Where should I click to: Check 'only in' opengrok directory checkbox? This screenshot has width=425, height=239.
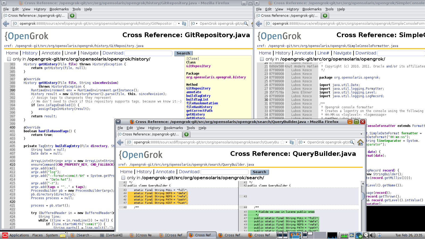click(262, 59)
